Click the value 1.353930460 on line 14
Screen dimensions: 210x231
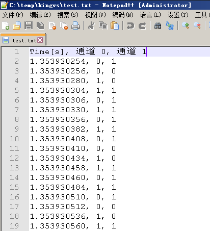pos(58,177)
